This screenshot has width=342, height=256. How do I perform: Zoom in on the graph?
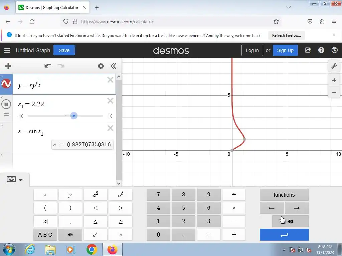pyautogui.click(x=334, y=80)
